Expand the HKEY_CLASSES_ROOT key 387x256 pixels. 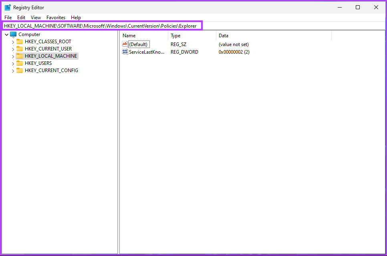(x=13, y=42)
